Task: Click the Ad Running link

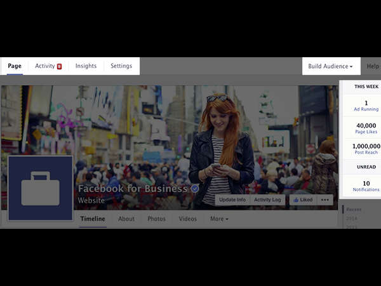Action: click(x=366, y=109)
